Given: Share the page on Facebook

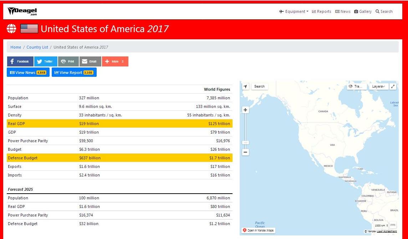Looking at the screenshot, I should click(x=20, y=61).
